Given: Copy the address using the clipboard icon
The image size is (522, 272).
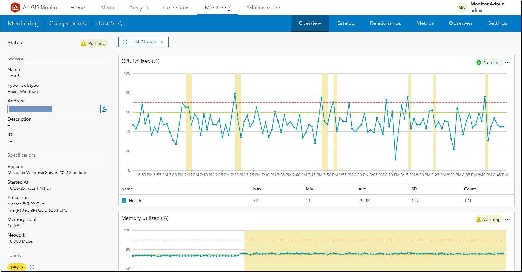Looking at the screenshot, I should [104, 109].
